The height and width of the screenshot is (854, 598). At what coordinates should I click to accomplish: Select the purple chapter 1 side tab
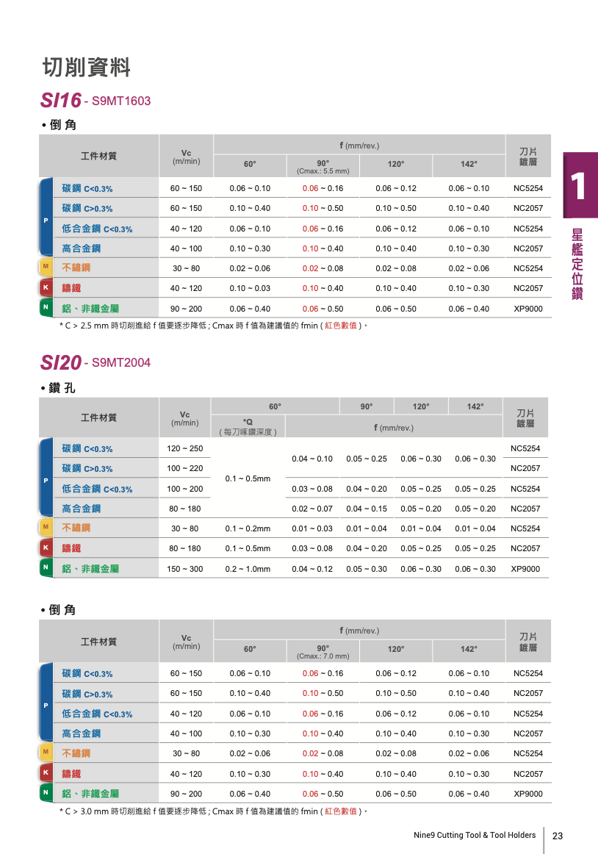point(580,185)
